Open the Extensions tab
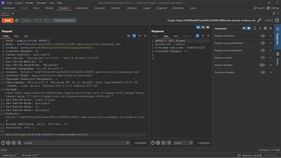The width and height of the screenshot is (281, 158). [x=178, y=8]
